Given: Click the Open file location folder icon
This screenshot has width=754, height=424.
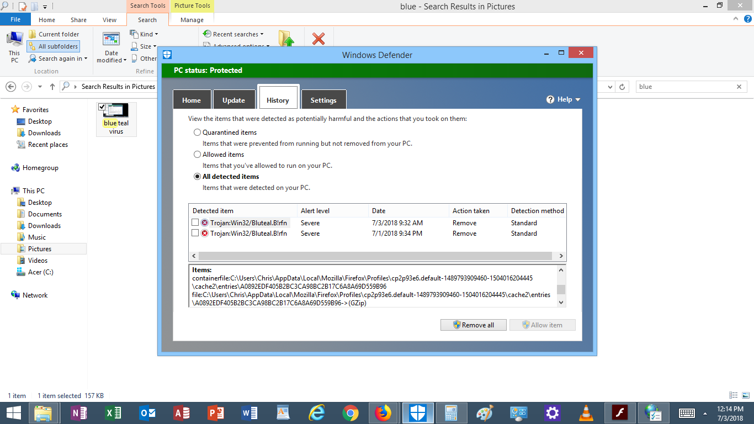Looking at the screenshot, I should pos(286,39).
